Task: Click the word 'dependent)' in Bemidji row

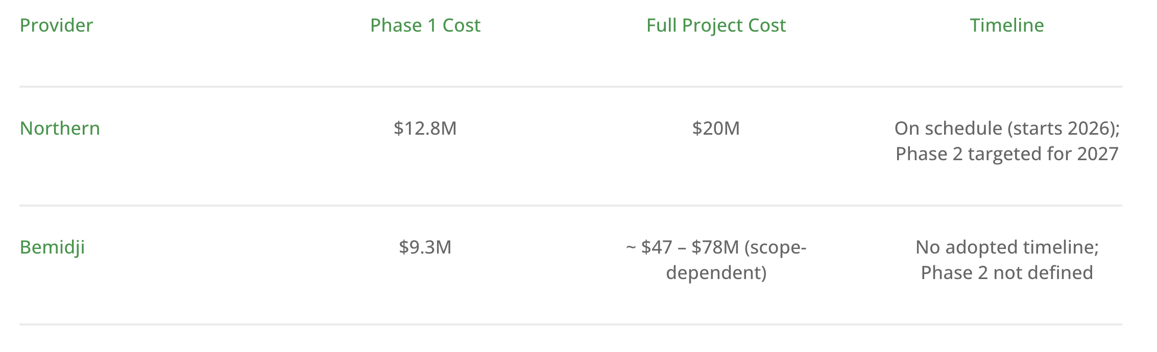Action: (716, 273)
